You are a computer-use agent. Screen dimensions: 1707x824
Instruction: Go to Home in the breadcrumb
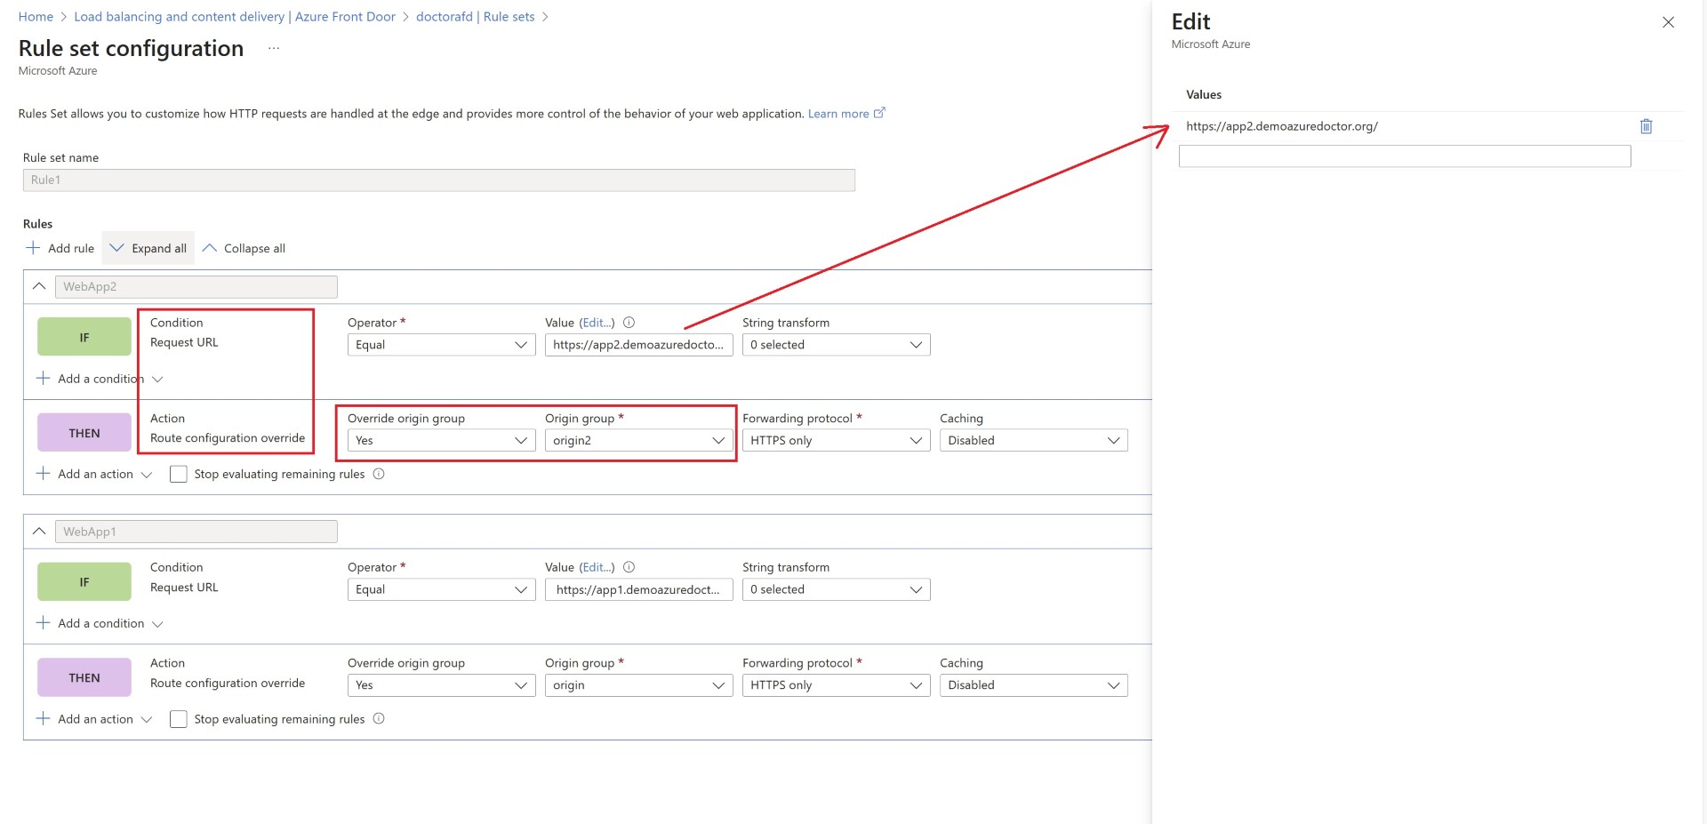[x=36, y=17]
